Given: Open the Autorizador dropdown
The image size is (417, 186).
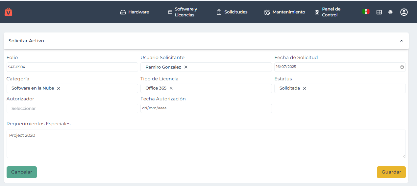Looking at the screenshot, I should pos(72,109).
